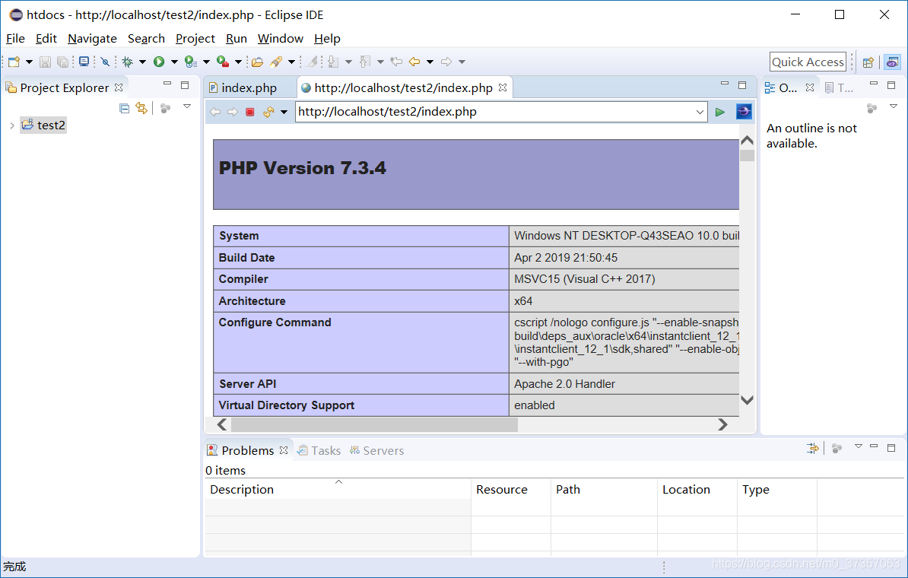Image resolution: width=908 pixels, height=578 pixels.
Task: Open Project Explorer View Menu triangle
Action: (187, 106)
